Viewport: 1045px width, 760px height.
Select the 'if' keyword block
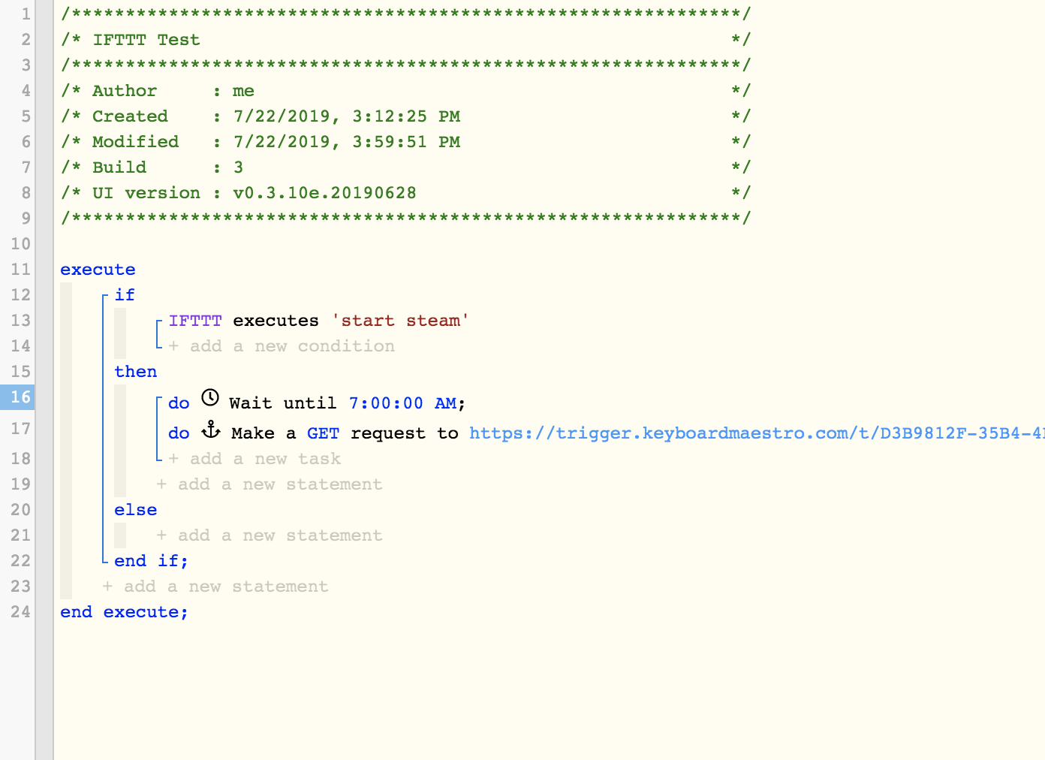[125, 295]
